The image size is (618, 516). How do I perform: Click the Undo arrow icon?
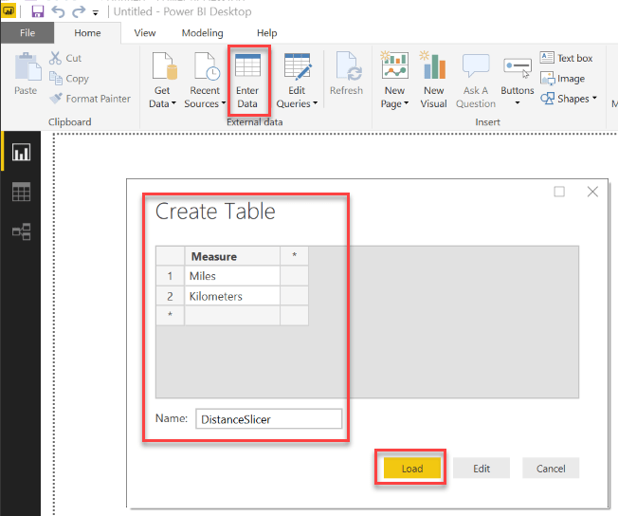pos(59,11)
